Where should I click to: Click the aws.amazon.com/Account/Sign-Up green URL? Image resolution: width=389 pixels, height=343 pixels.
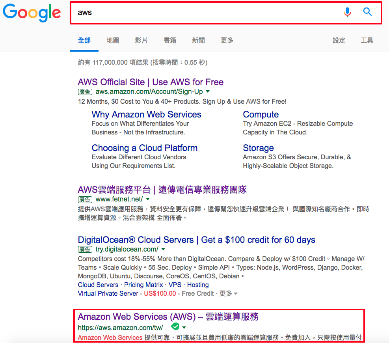click(149, 91)
